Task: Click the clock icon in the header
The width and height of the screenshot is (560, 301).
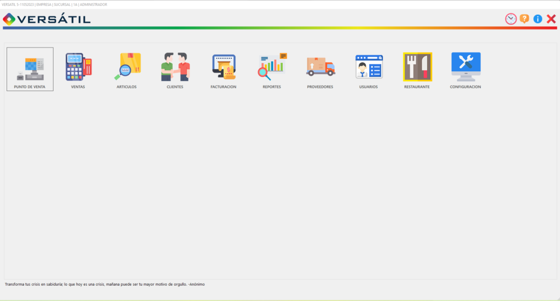Action: [x=511, y=19]
